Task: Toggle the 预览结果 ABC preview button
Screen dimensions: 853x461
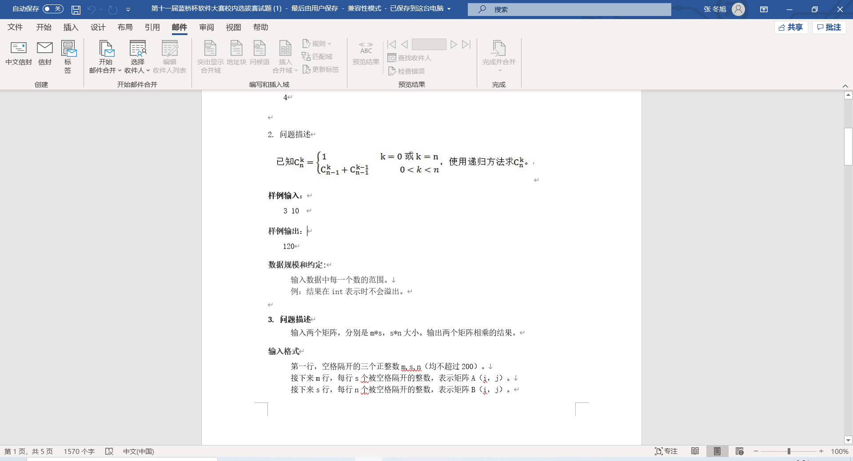Action: coord(366,54)
